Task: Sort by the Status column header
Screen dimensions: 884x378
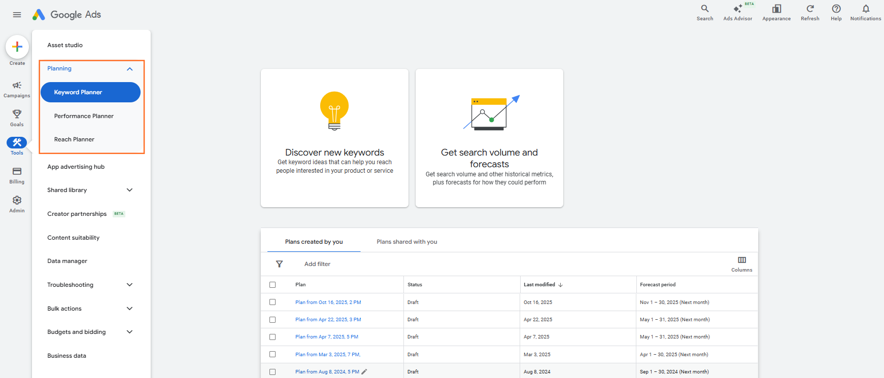Action: 415,285
